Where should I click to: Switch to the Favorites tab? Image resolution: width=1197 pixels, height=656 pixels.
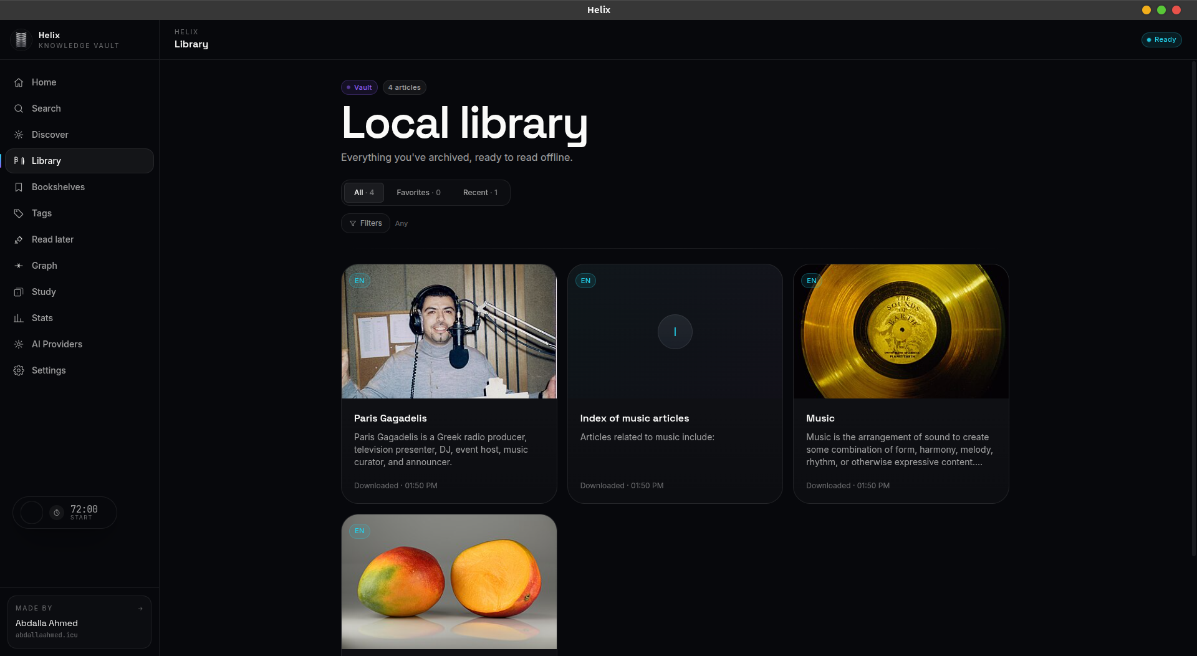(418, 193)
